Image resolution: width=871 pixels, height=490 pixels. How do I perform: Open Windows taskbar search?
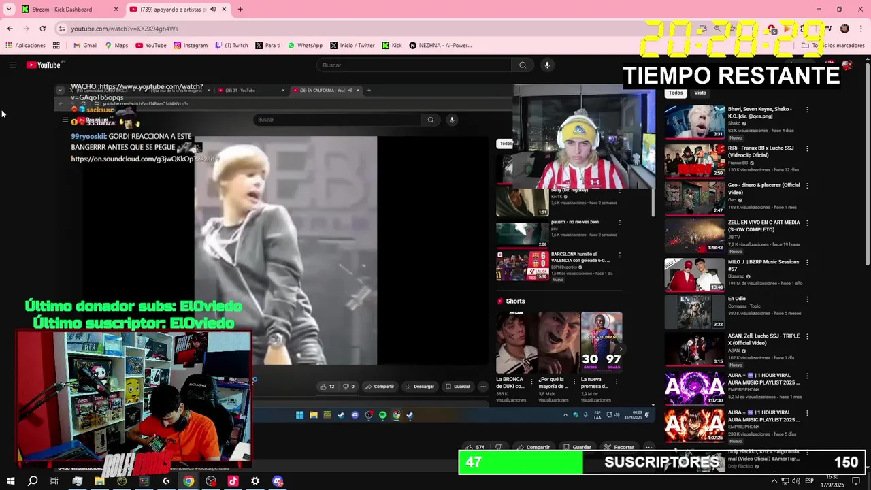pyautogui.click(x=33, y=481)
